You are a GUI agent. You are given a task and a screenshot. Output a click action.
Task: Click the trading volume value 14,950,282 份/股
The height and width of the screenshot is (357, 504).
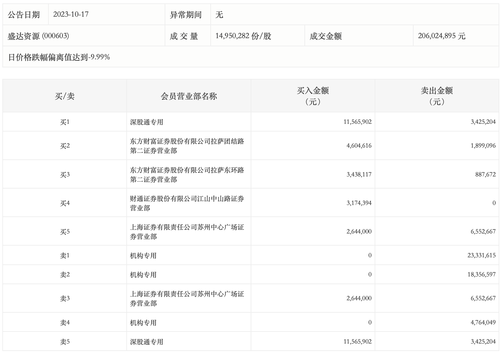[x=243, y=36]
